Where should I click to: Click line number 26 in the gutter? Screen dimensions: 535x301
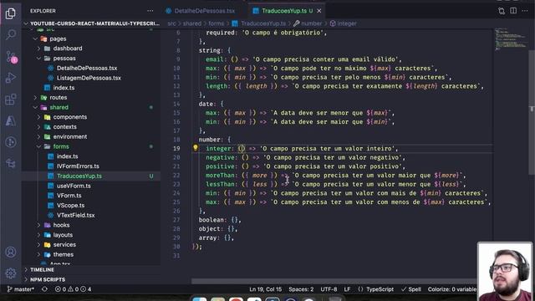(x=176, y=211)
